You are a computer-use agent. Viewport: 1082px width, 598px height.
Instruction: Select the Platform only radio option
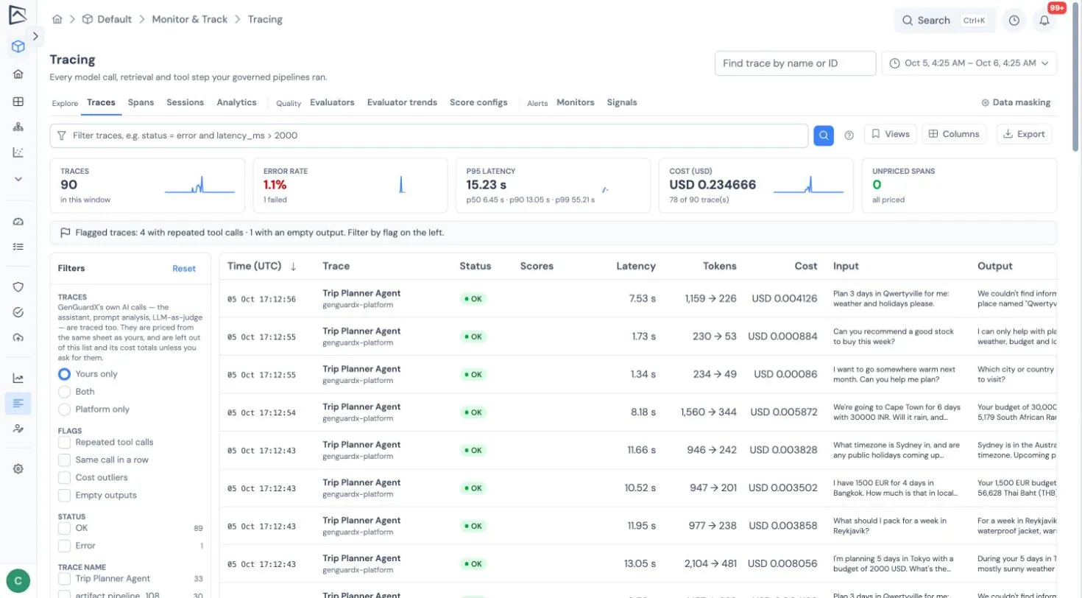coord(64,409)
